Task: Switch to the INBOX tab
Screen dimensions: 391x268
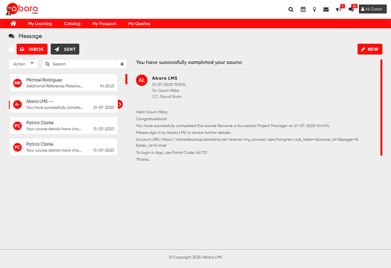Action: (32, 49)
